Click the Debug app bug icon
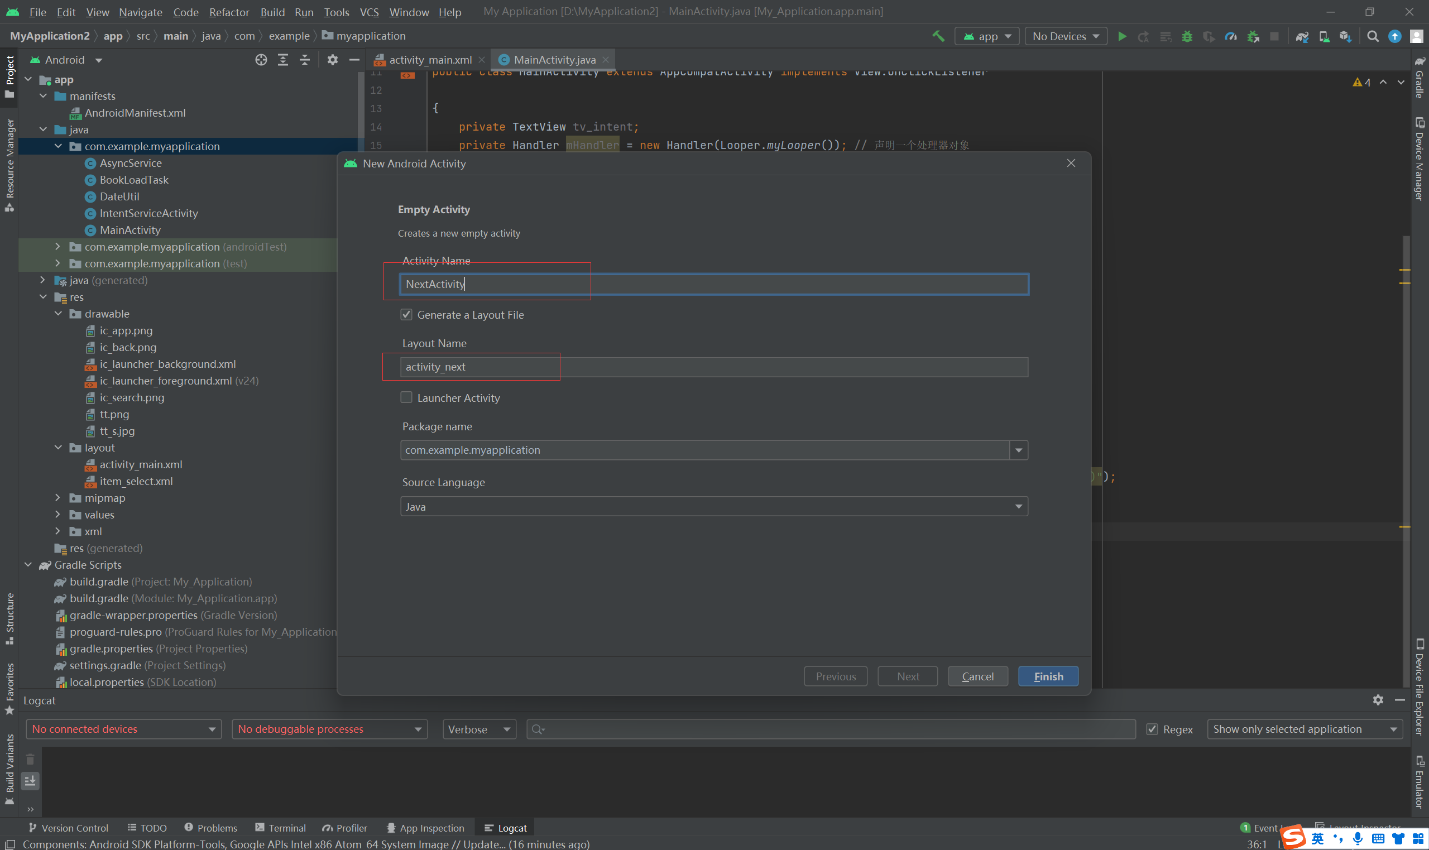The image size is (1429, 850). [x=1187, y=37]
